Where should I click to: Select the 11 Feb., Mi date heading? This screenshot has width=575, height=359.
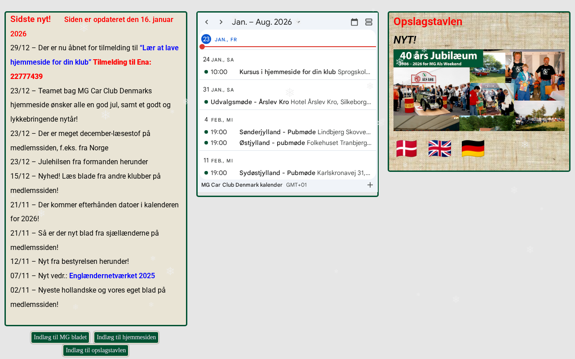[218, 161]
